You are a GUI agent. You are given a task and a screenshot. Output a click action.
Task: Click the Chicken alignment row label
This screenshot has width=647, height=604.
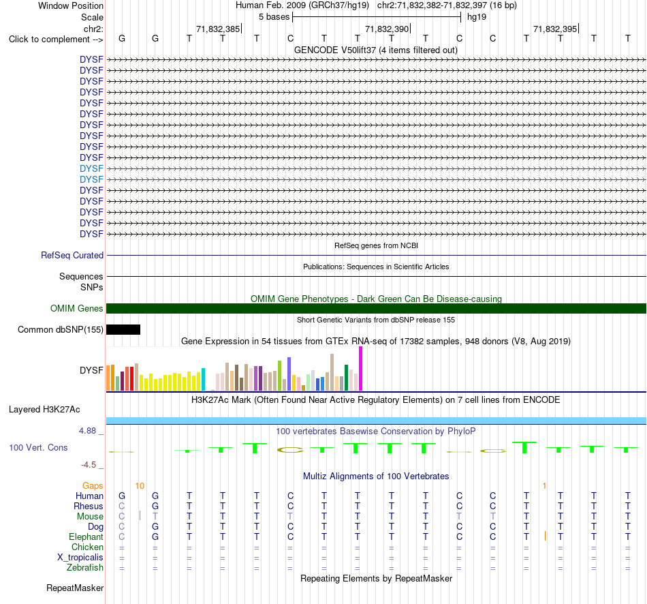pyautogui.click(x=87, y=547)
